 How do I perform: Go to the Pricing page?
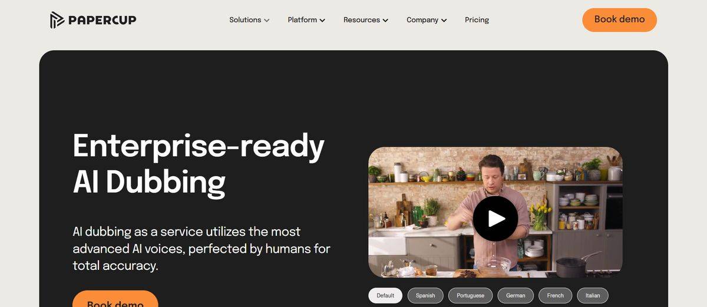(x=477, y=20)
